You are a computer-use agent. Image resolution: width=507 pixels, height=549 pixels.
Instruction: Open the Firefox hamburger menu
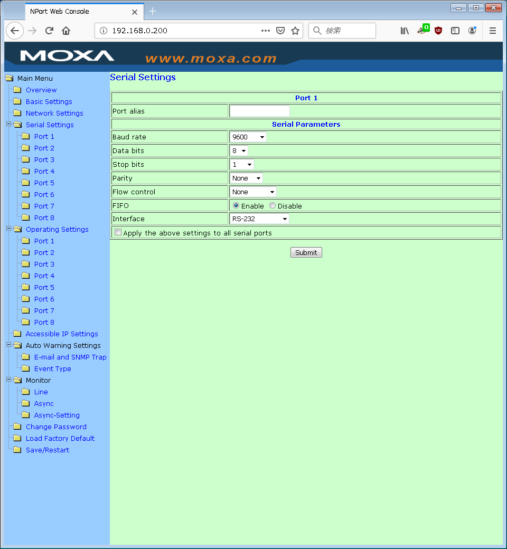[493, 31]
